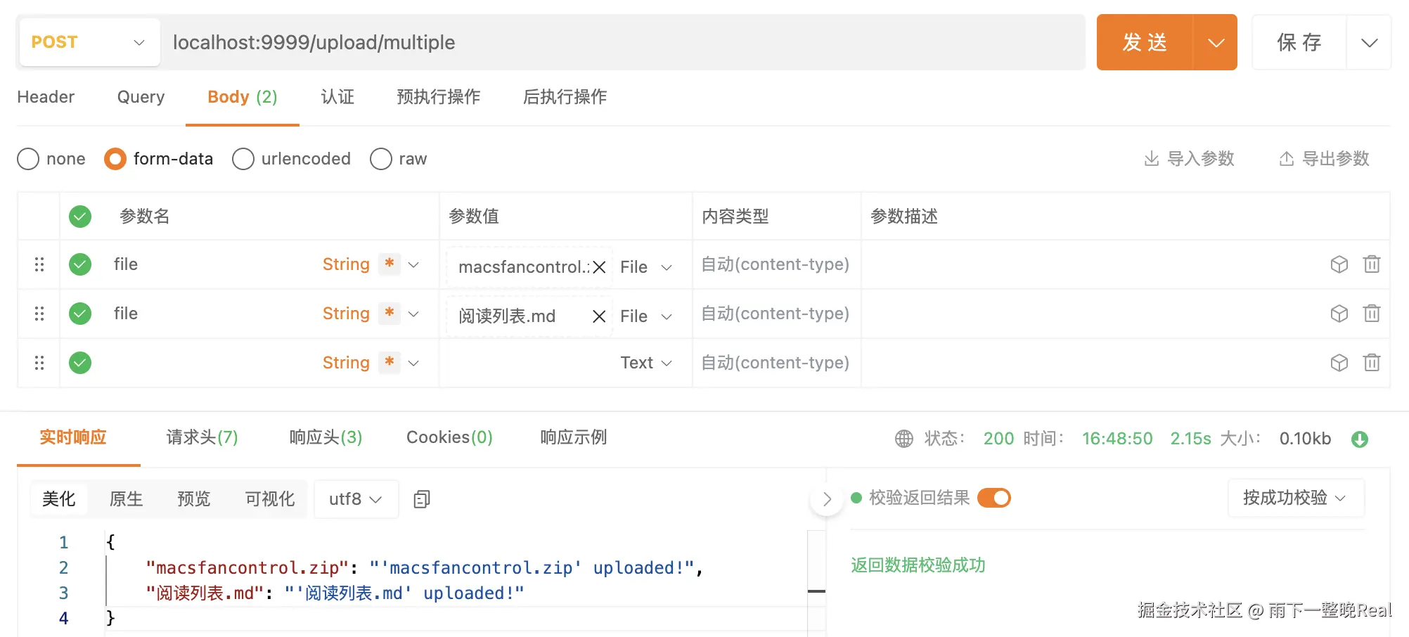Click the drag handle of the first file row
Screen dimensions: 1409x637
click(39, 264)
